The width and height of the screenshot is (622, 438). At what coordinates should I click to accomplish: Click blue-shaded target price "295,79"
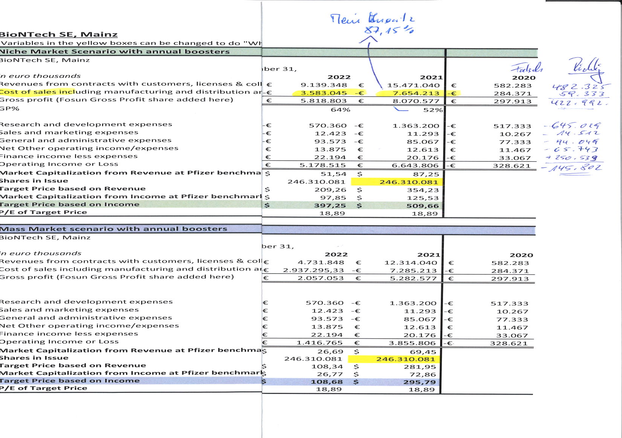click(x=420, y=382)
